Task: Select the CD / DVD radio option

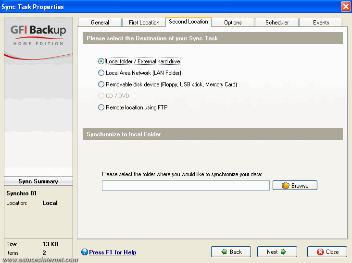Action: tap(101, 96)
